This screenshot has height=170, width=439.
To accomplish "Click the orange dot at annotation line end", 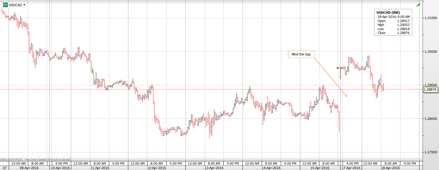I will tap(346, 96).
